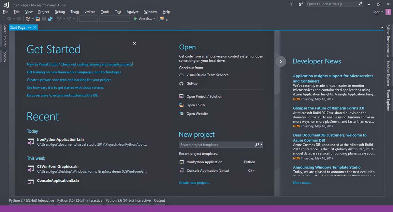
Task: Click the CSWinFormGraphics.sln solution icon
Action: (x=31, y=169)
